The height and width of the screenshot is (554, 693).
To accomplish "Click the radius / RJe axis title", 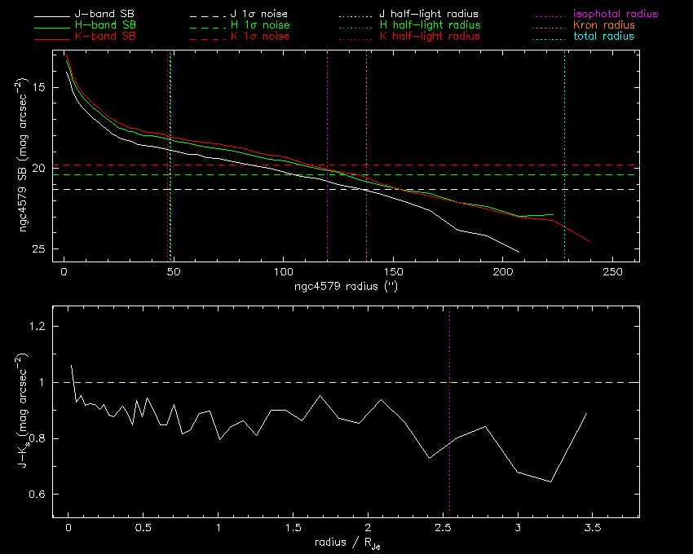I will pos(346,543).
